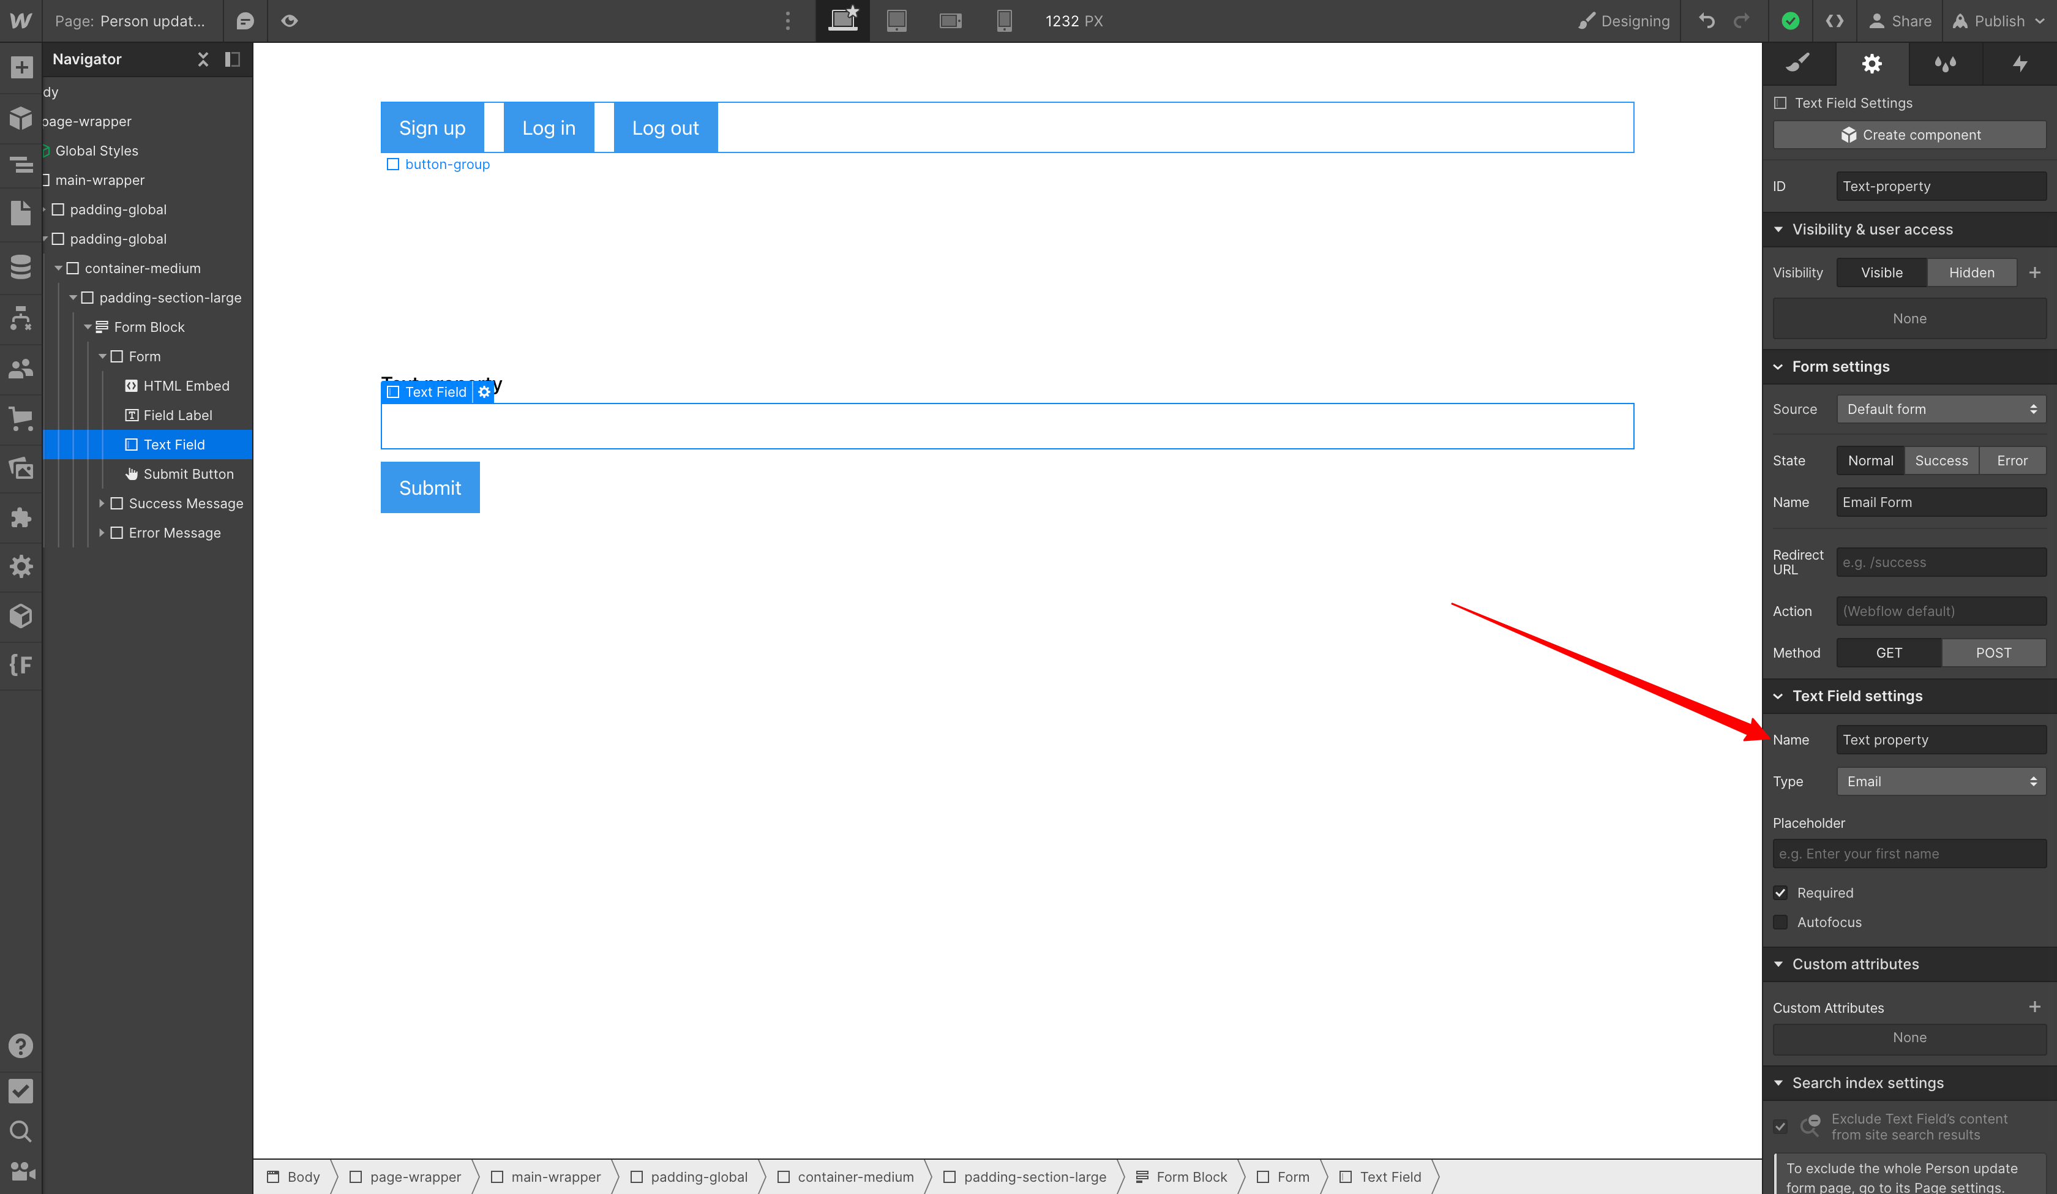Screen dimensions: 2057x1194
Task: Enable the Autofocus checkbox
Action: click(x=1780, y=922)
